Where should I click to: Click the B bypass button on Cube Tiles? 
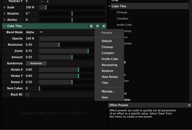click(91, 26)
